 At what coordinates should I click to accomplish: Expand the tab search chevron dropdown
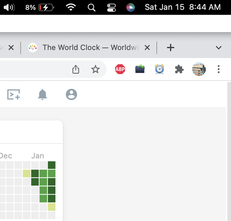(219, 48)
